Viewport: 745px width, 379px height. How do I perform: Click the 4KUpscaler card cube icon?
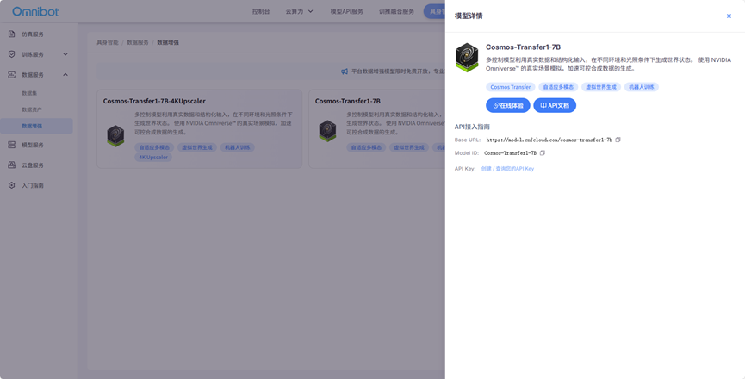(x=115, y=136)
